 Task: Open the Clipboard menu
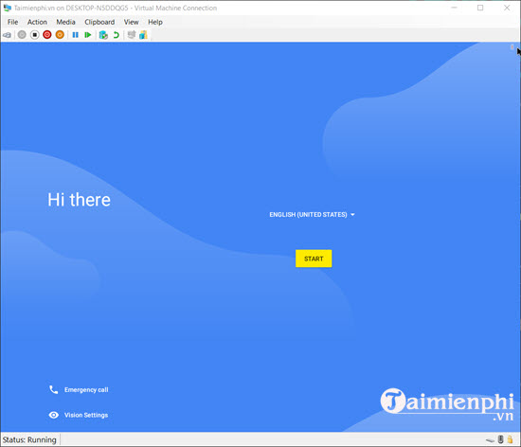[x=99, y=22]
